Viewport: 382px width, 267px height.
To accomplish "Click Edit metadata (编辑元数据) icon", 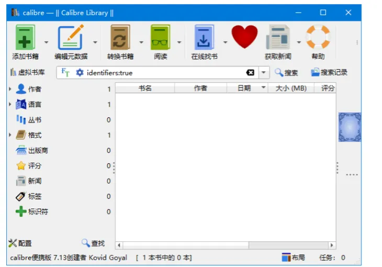I will click(x=71, y=37).
